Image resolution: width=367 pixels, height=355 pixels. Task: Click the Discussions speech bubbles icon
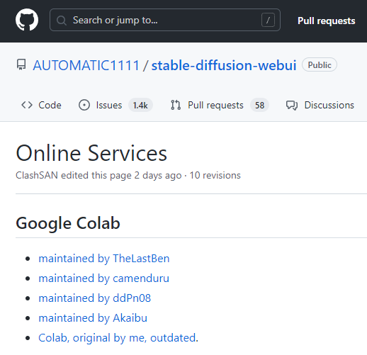coord(292,106)
